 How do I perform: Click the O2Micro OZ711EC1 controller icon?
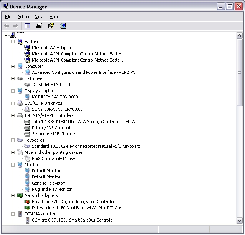pyautogui.click(x=27, y=220)
